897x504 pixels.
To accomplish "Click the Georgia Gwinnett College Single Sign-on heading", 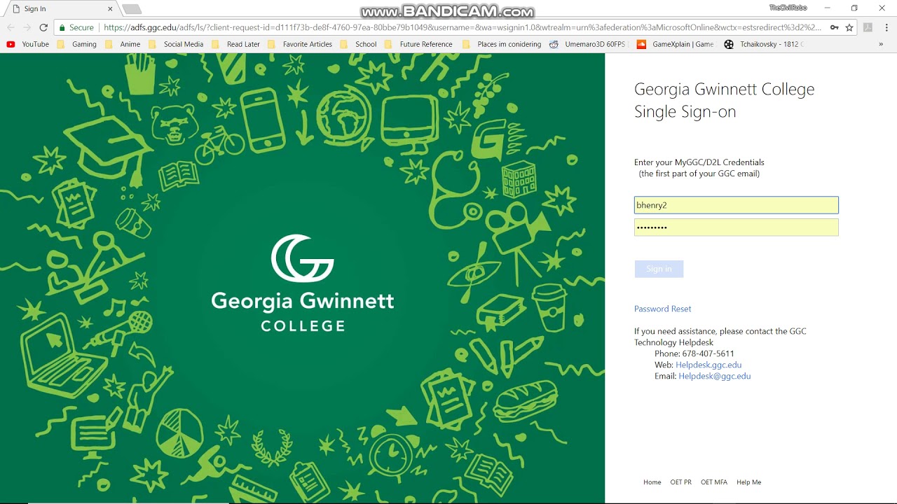I will 725,100.
